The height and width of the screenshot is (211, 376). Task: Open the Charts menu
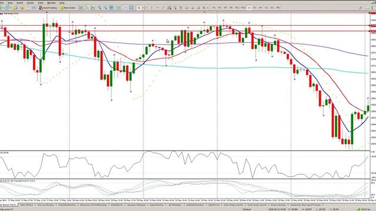pyautogui.click(x=30, y=3)
